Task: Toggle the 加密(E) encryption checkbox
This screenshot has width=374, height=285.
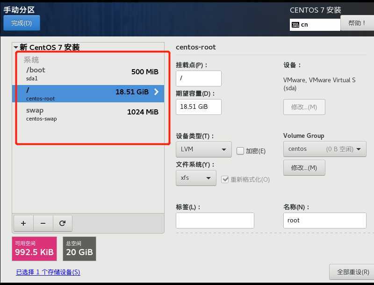Action: point(240,151)
